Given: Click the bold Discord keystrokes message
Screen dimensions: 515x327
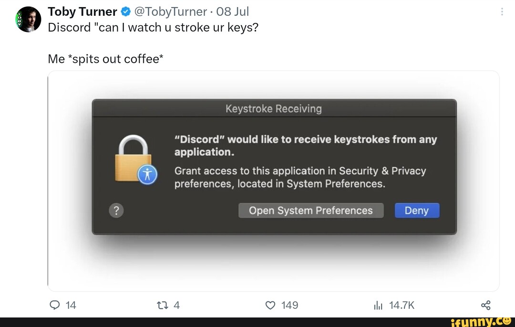Looking at the screenshot, I should [305, 146].
